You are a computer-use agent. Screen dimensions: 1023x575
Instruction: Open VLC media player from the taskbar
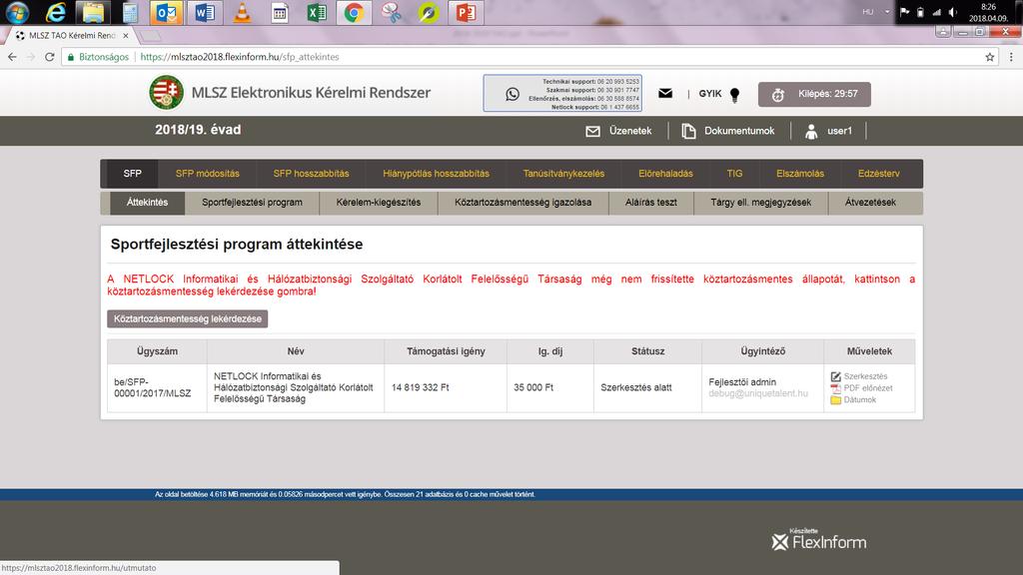(x=242, y=12)
